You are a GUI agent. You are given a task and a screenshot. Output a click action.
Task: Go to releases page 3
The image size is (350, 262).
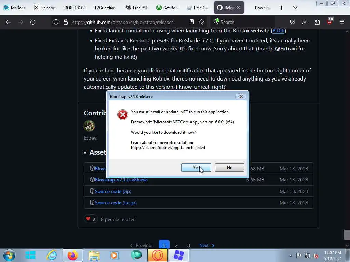(x=189, y=245)
